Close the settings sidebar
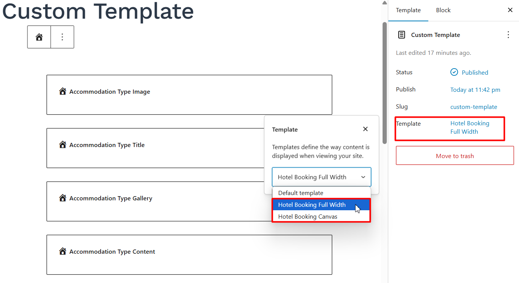The width and height of the screenshot is (519, 283). pos(510,10)
